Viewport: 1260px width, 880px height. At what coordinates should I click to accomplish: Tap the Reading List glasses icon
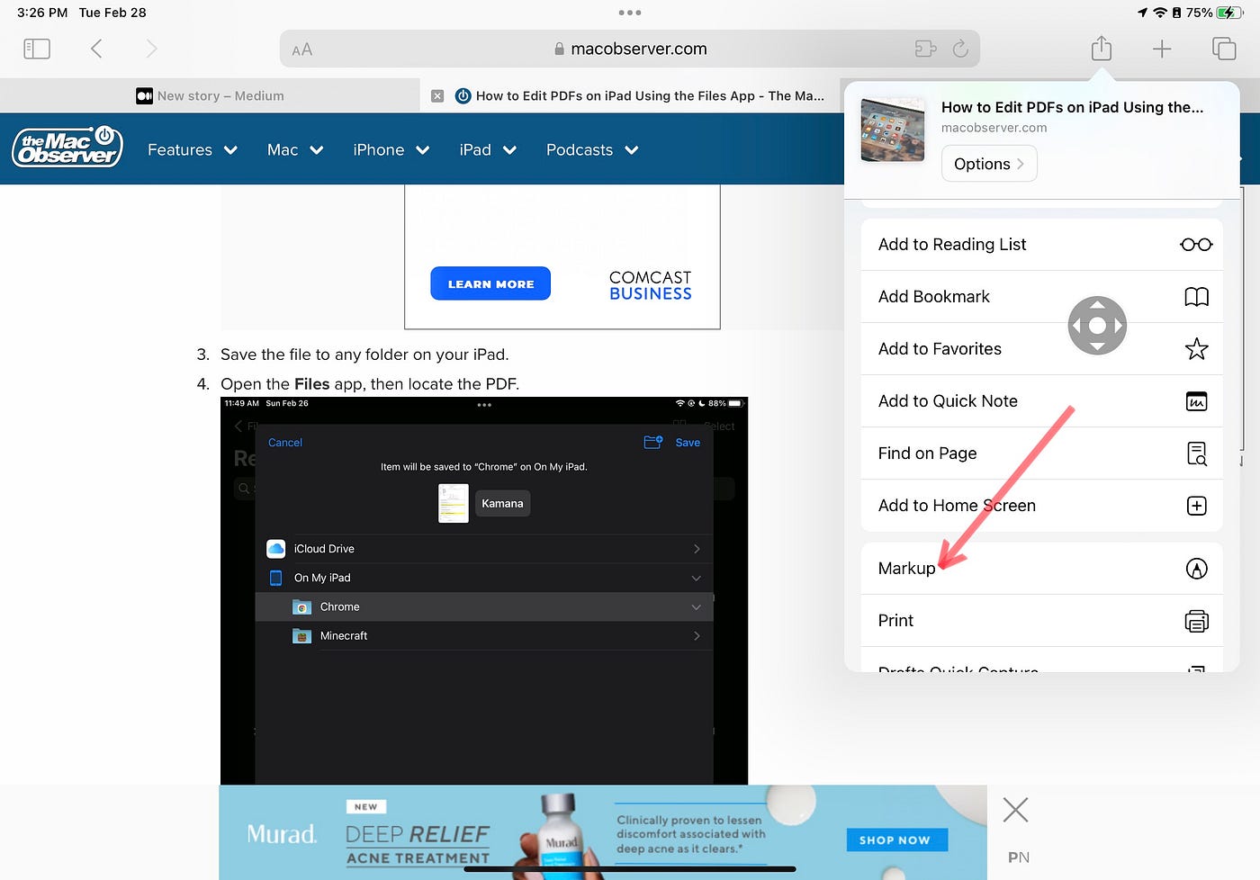(1196, 245)
